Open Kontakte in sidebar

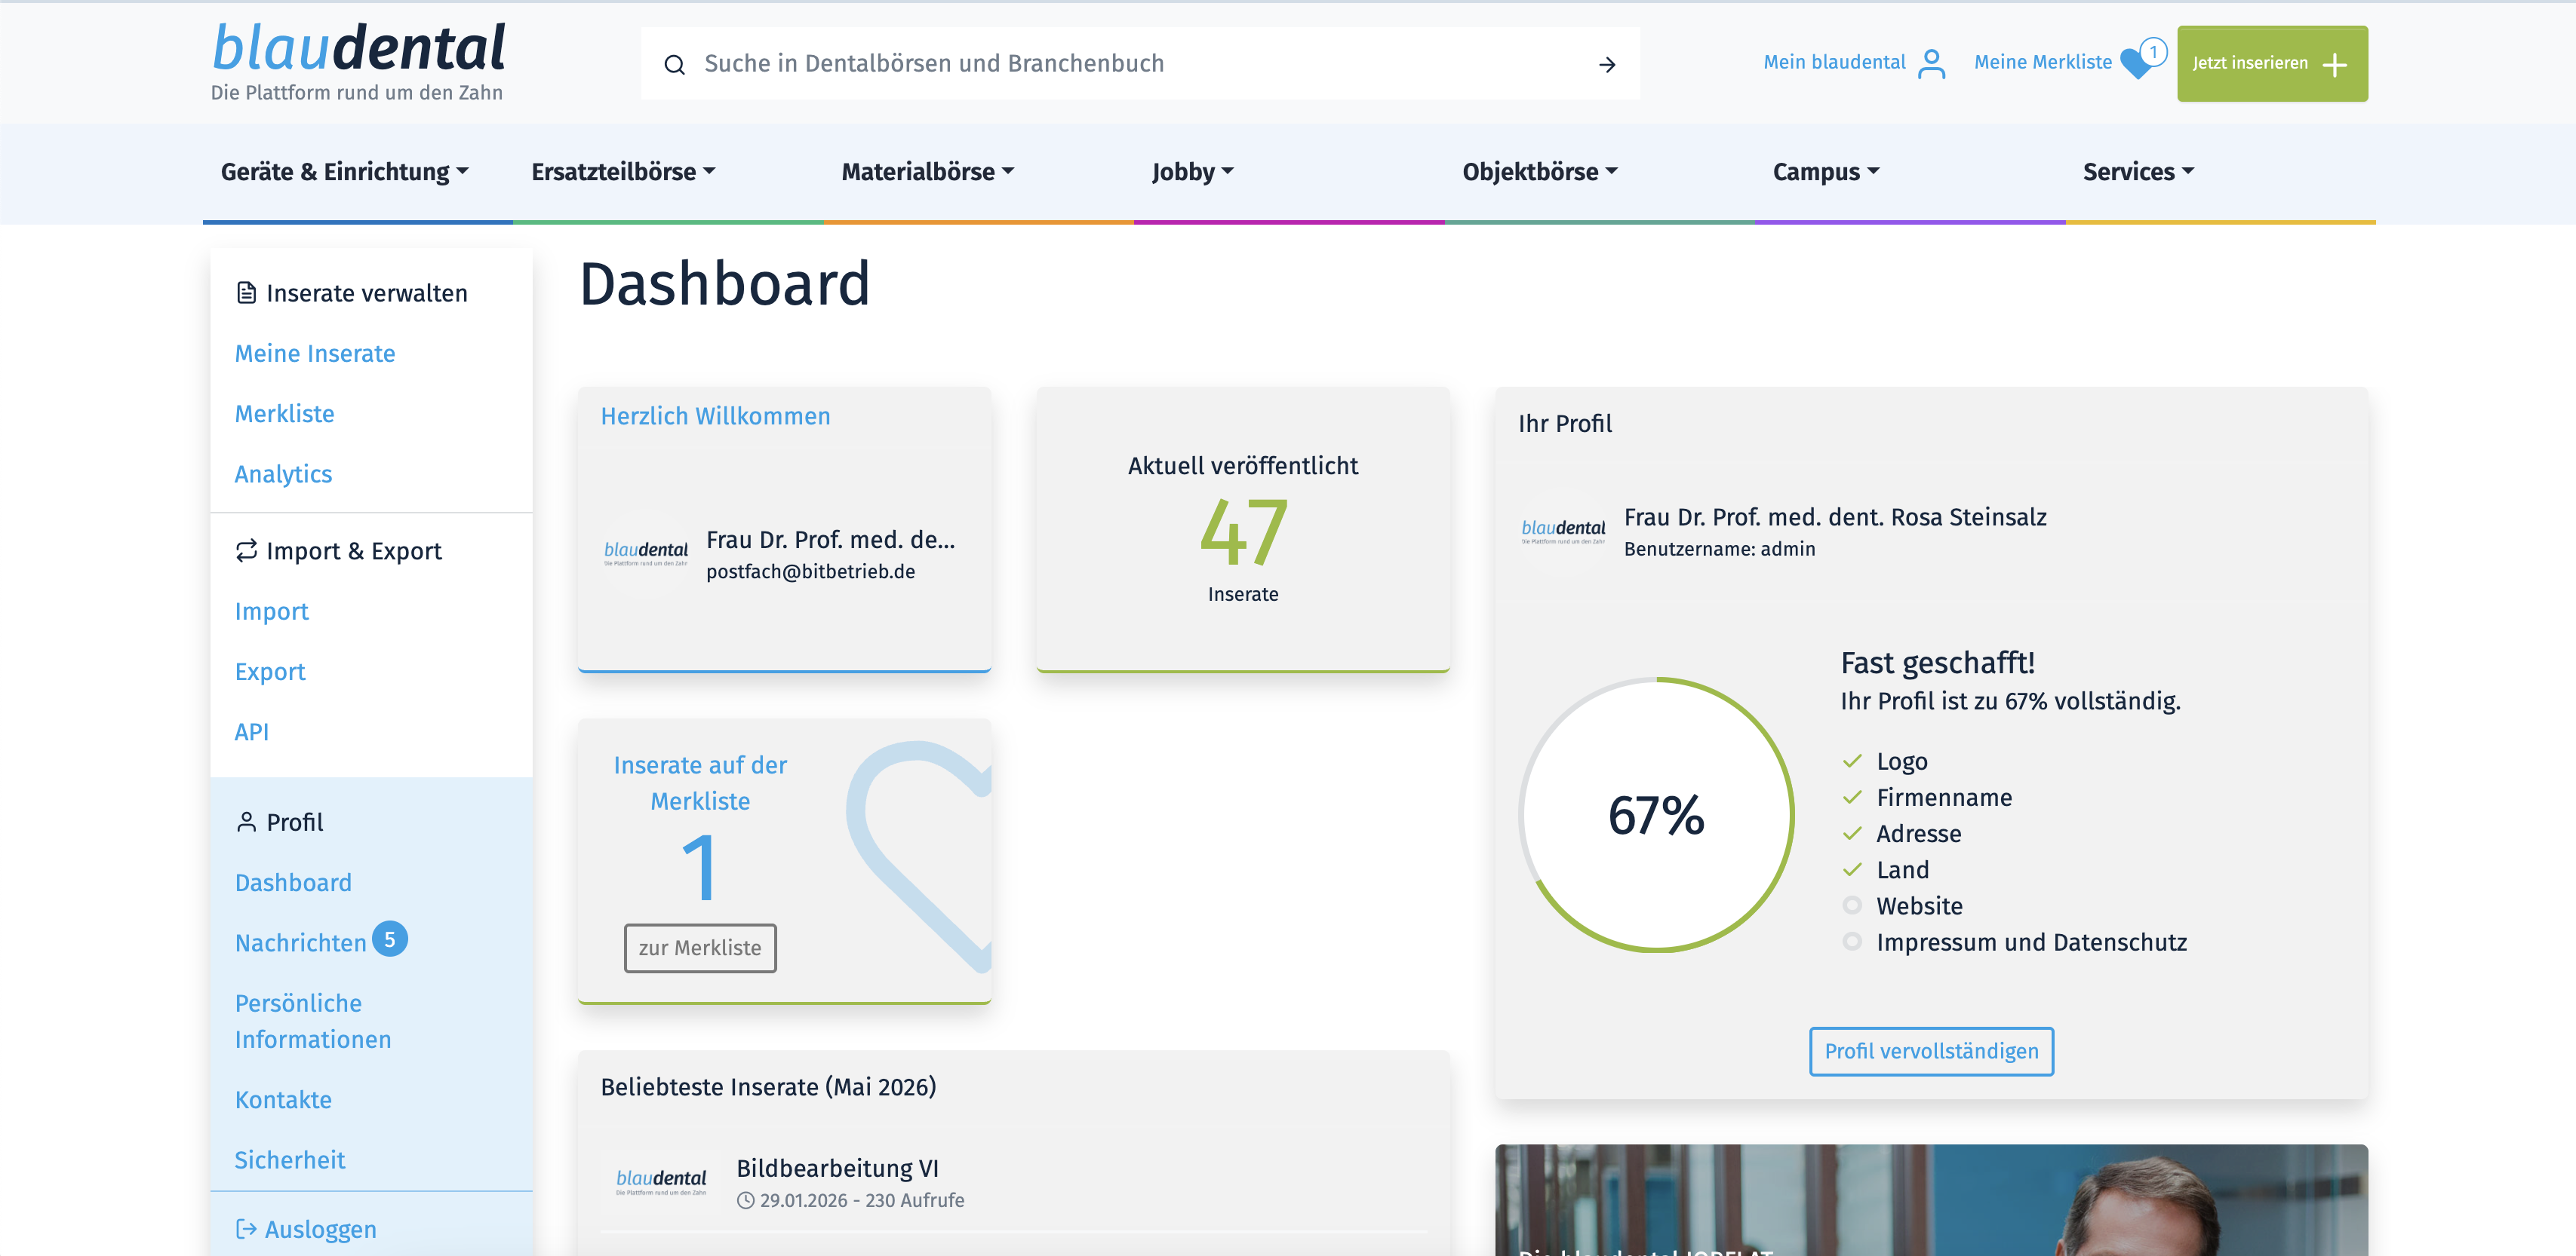click(283, 1099)
